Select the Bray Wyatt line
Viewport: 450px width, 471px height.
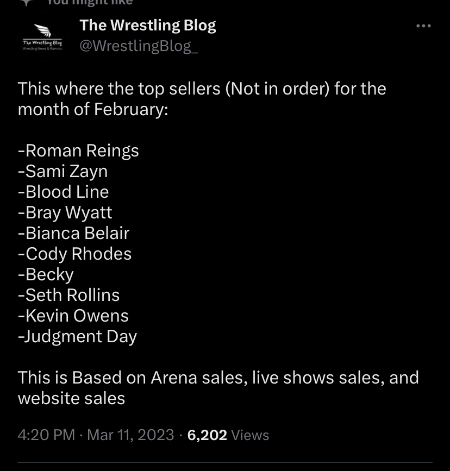click(65, 212)
